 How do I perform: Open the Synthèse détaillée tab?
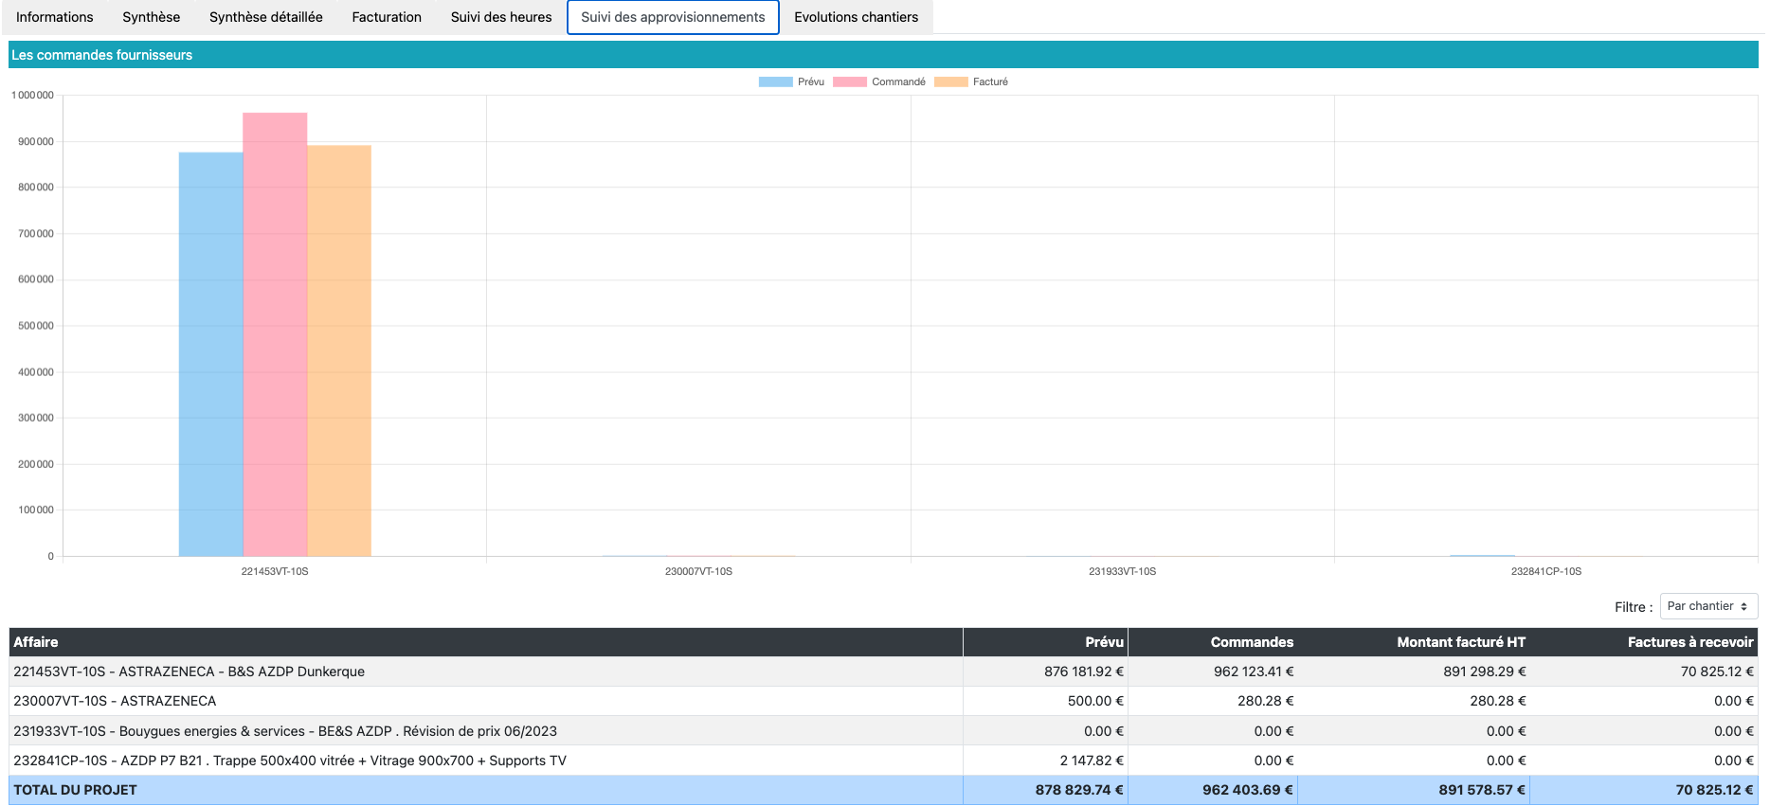point(265,17)
